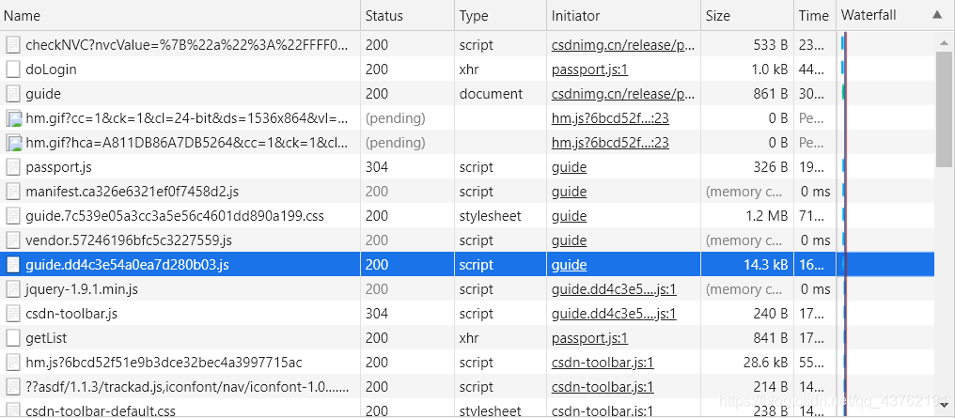Viewport: 955px width, 418px height.
Task: Select the csdn-toolbar.js request name
Action: click(71, 314)
